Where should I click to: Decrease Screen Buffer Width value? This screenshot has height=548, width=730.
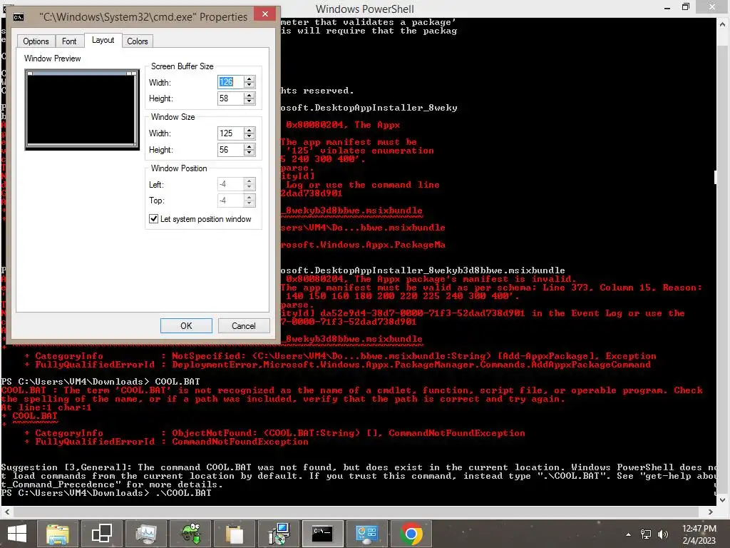(x=250, y=86)
